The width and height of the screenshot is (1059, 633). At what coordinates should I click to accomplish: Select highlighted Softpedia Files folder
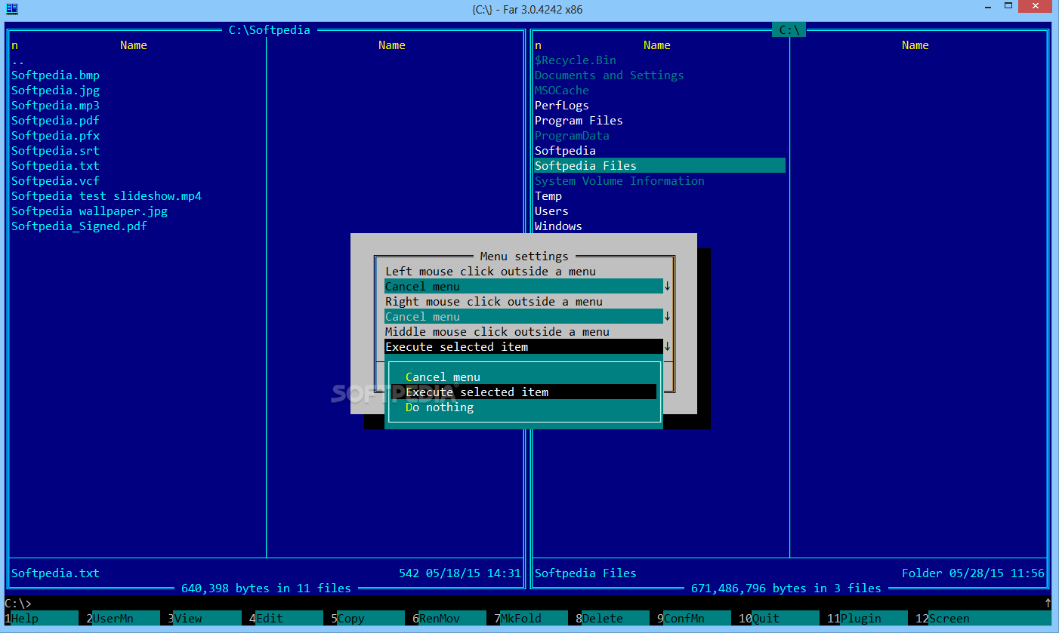tap(659, 166)
